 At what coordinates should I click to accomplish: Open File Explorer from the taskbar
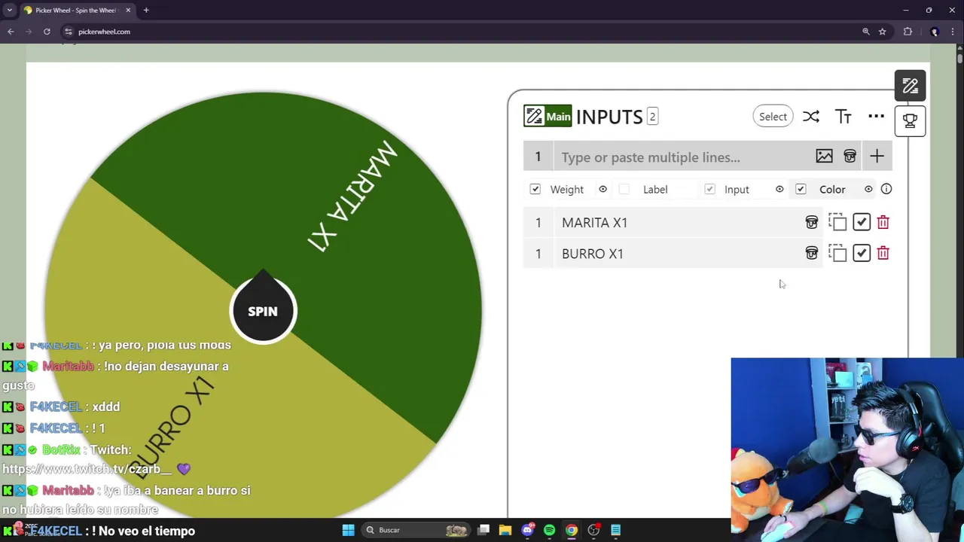[x=505, y=530]
